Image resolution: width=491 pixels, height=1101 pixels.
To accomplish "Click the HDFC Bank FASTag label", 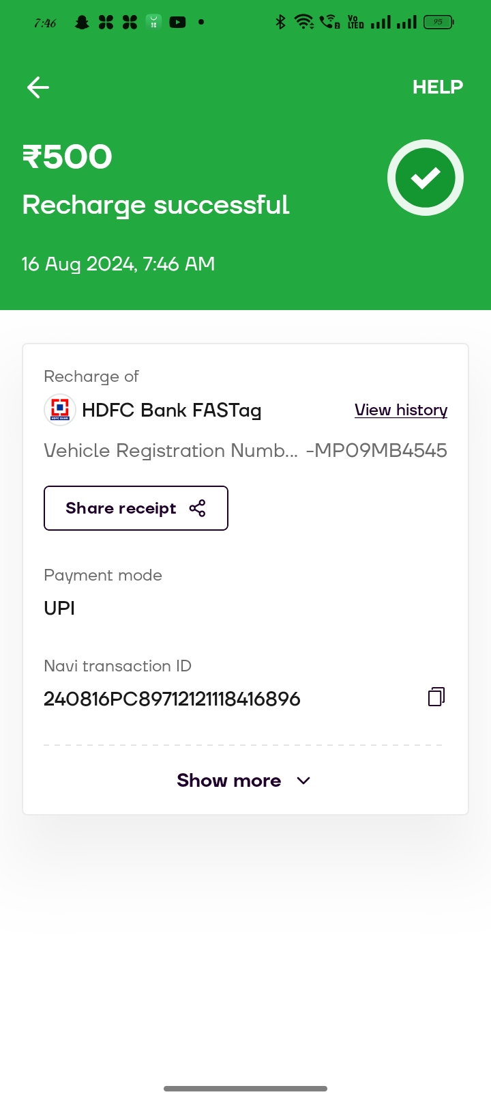I will [x=172, y=410].
